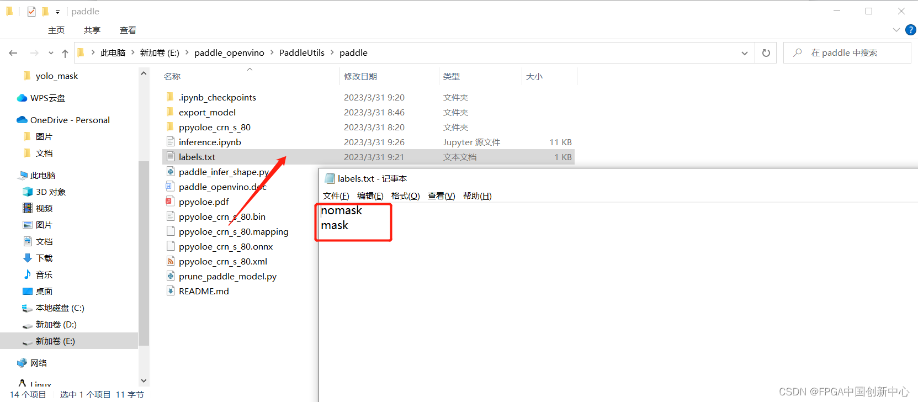Open the 共享 ribbon tab
Viewport: 918px width, 402px height.
(92, 30)
